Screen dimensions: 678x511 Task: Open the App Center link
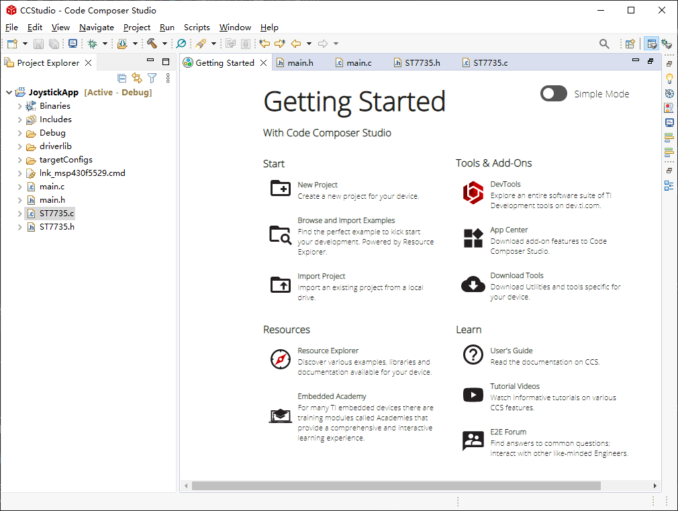click(509, 230)
